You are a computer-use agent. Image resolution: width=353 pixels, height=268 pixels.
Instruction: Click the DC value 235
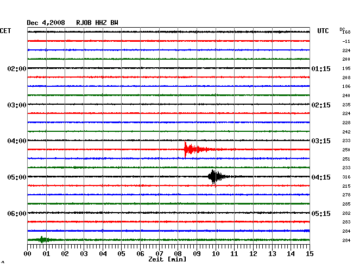pyautogui.click(x=346, y=105)
